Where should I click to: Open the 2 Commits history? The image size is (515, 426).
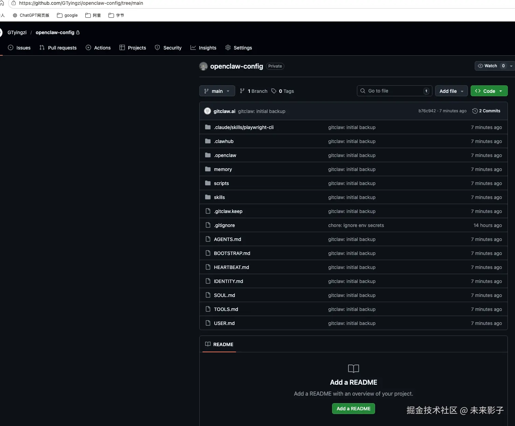click(486, 111)
